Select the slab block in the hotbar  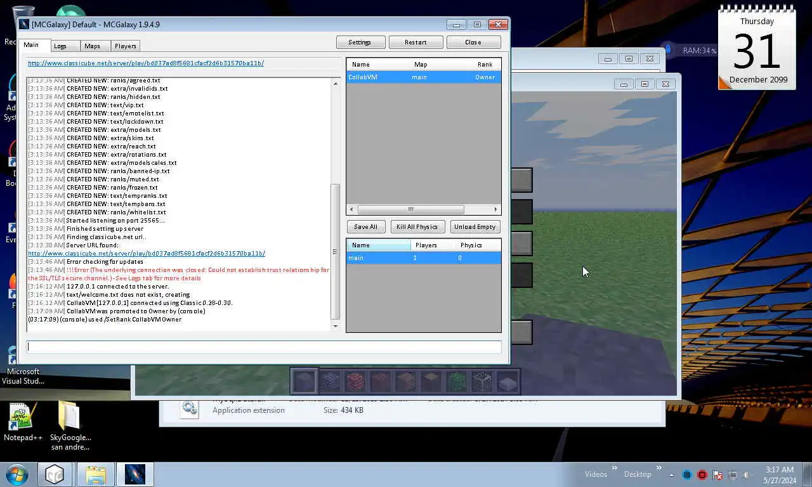(x=507, y=381)
